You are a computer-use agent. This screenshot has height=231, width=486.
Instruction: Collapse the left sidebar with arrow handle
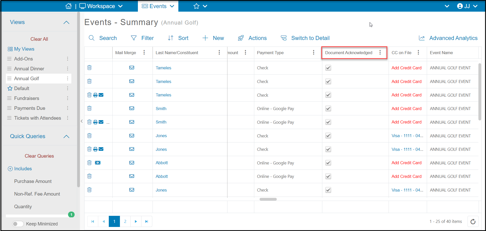tap(81, 121)
